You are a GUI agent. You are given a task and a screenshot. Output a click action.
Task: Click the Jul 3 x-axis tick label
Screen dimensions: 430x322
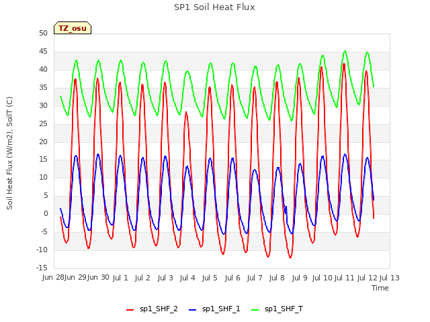point(165,278)
